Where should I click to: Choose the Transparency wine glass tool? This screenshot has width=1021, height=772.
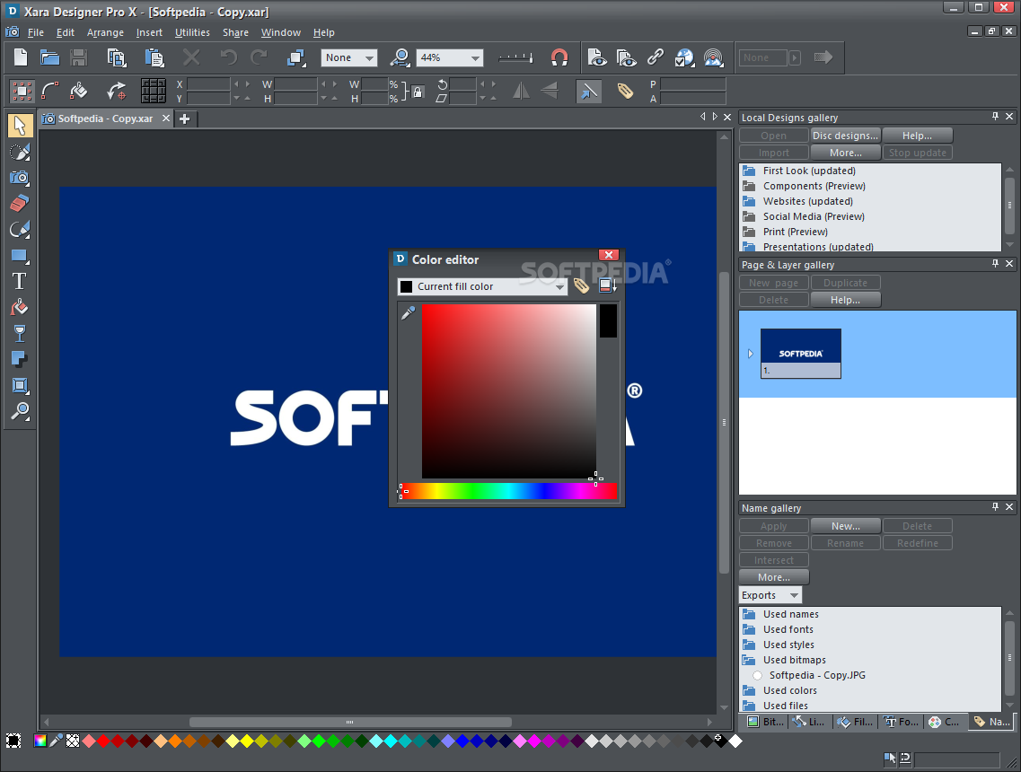[20, 333]
